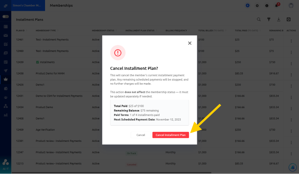Click the Memberships page title

coord(61,5)
